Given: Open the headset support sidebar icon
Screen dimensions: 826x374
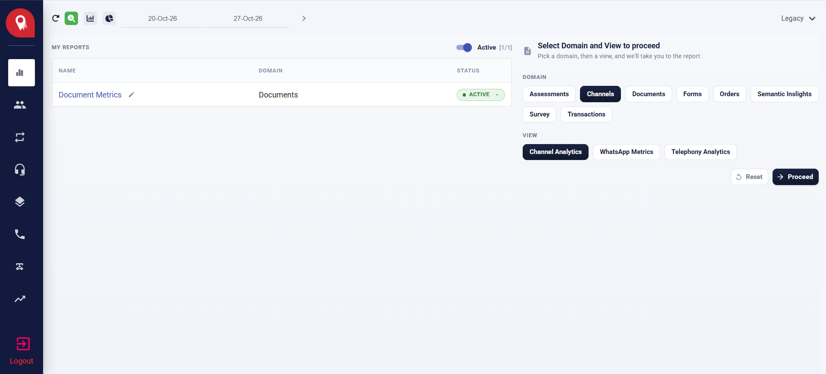Looking at the screenshot, I should [x=20, y=170].
